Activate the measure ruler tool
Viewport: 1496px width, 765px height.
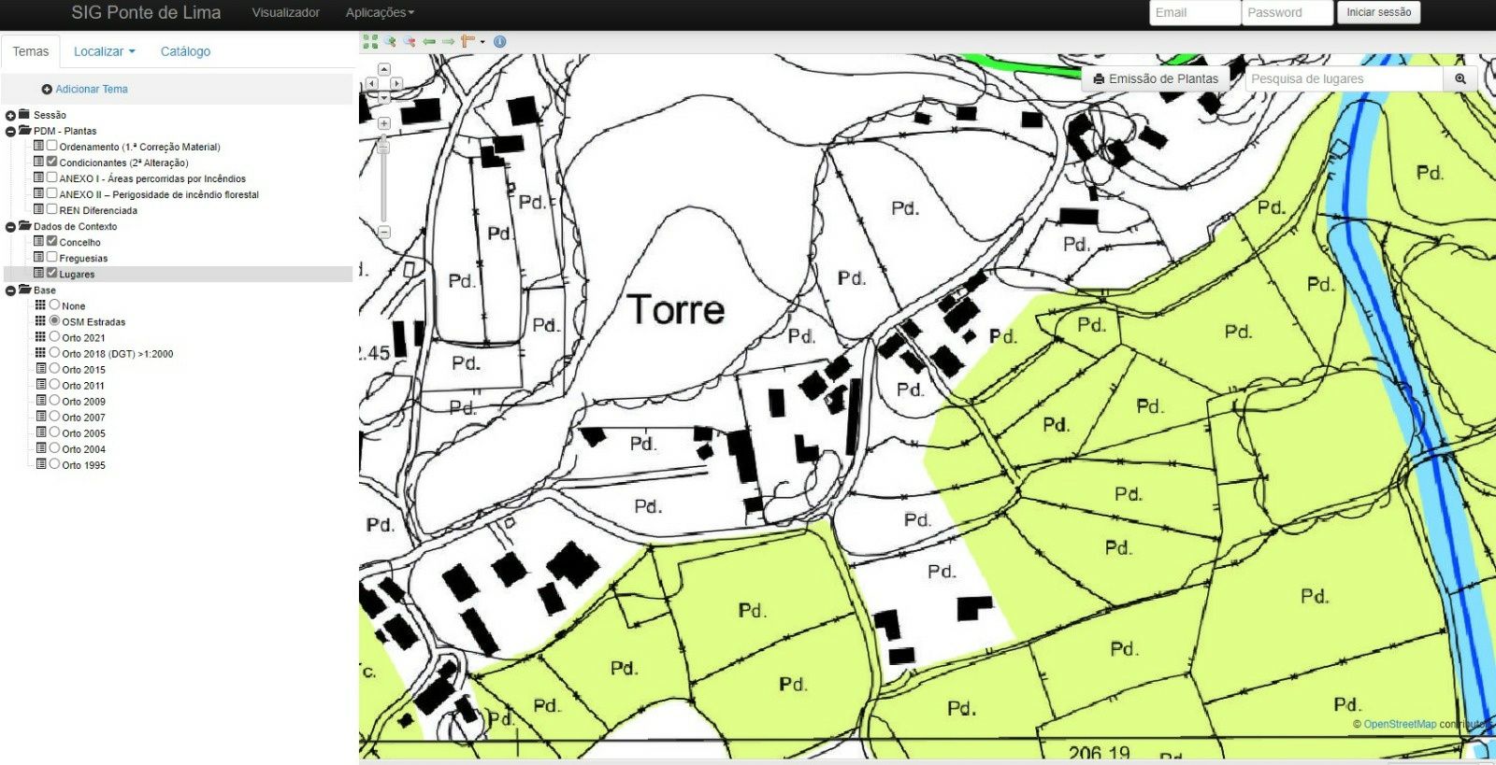click(x=467, y=41)
